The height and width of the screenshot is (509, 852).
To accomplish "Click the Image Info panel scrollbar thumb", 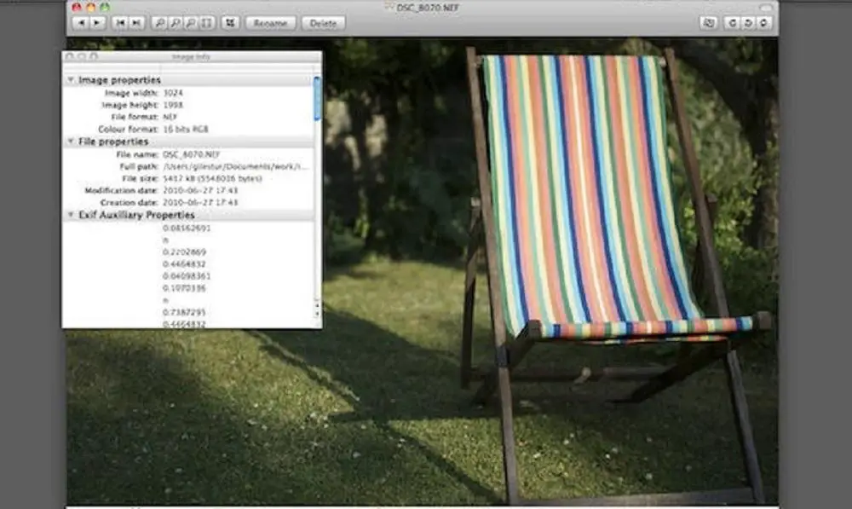I will pyautogui.click(x=318, y=98).
